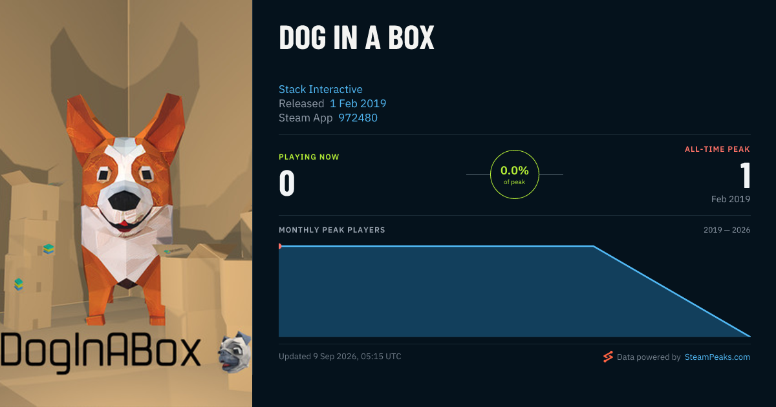Click the DOG IN A BOX title
776x407 pixels.
tap(356, 39)
